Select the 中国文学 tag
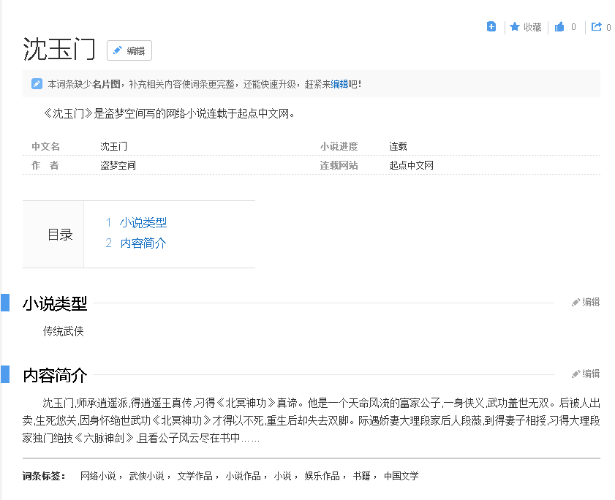615x500 pixels. [401, 476]
